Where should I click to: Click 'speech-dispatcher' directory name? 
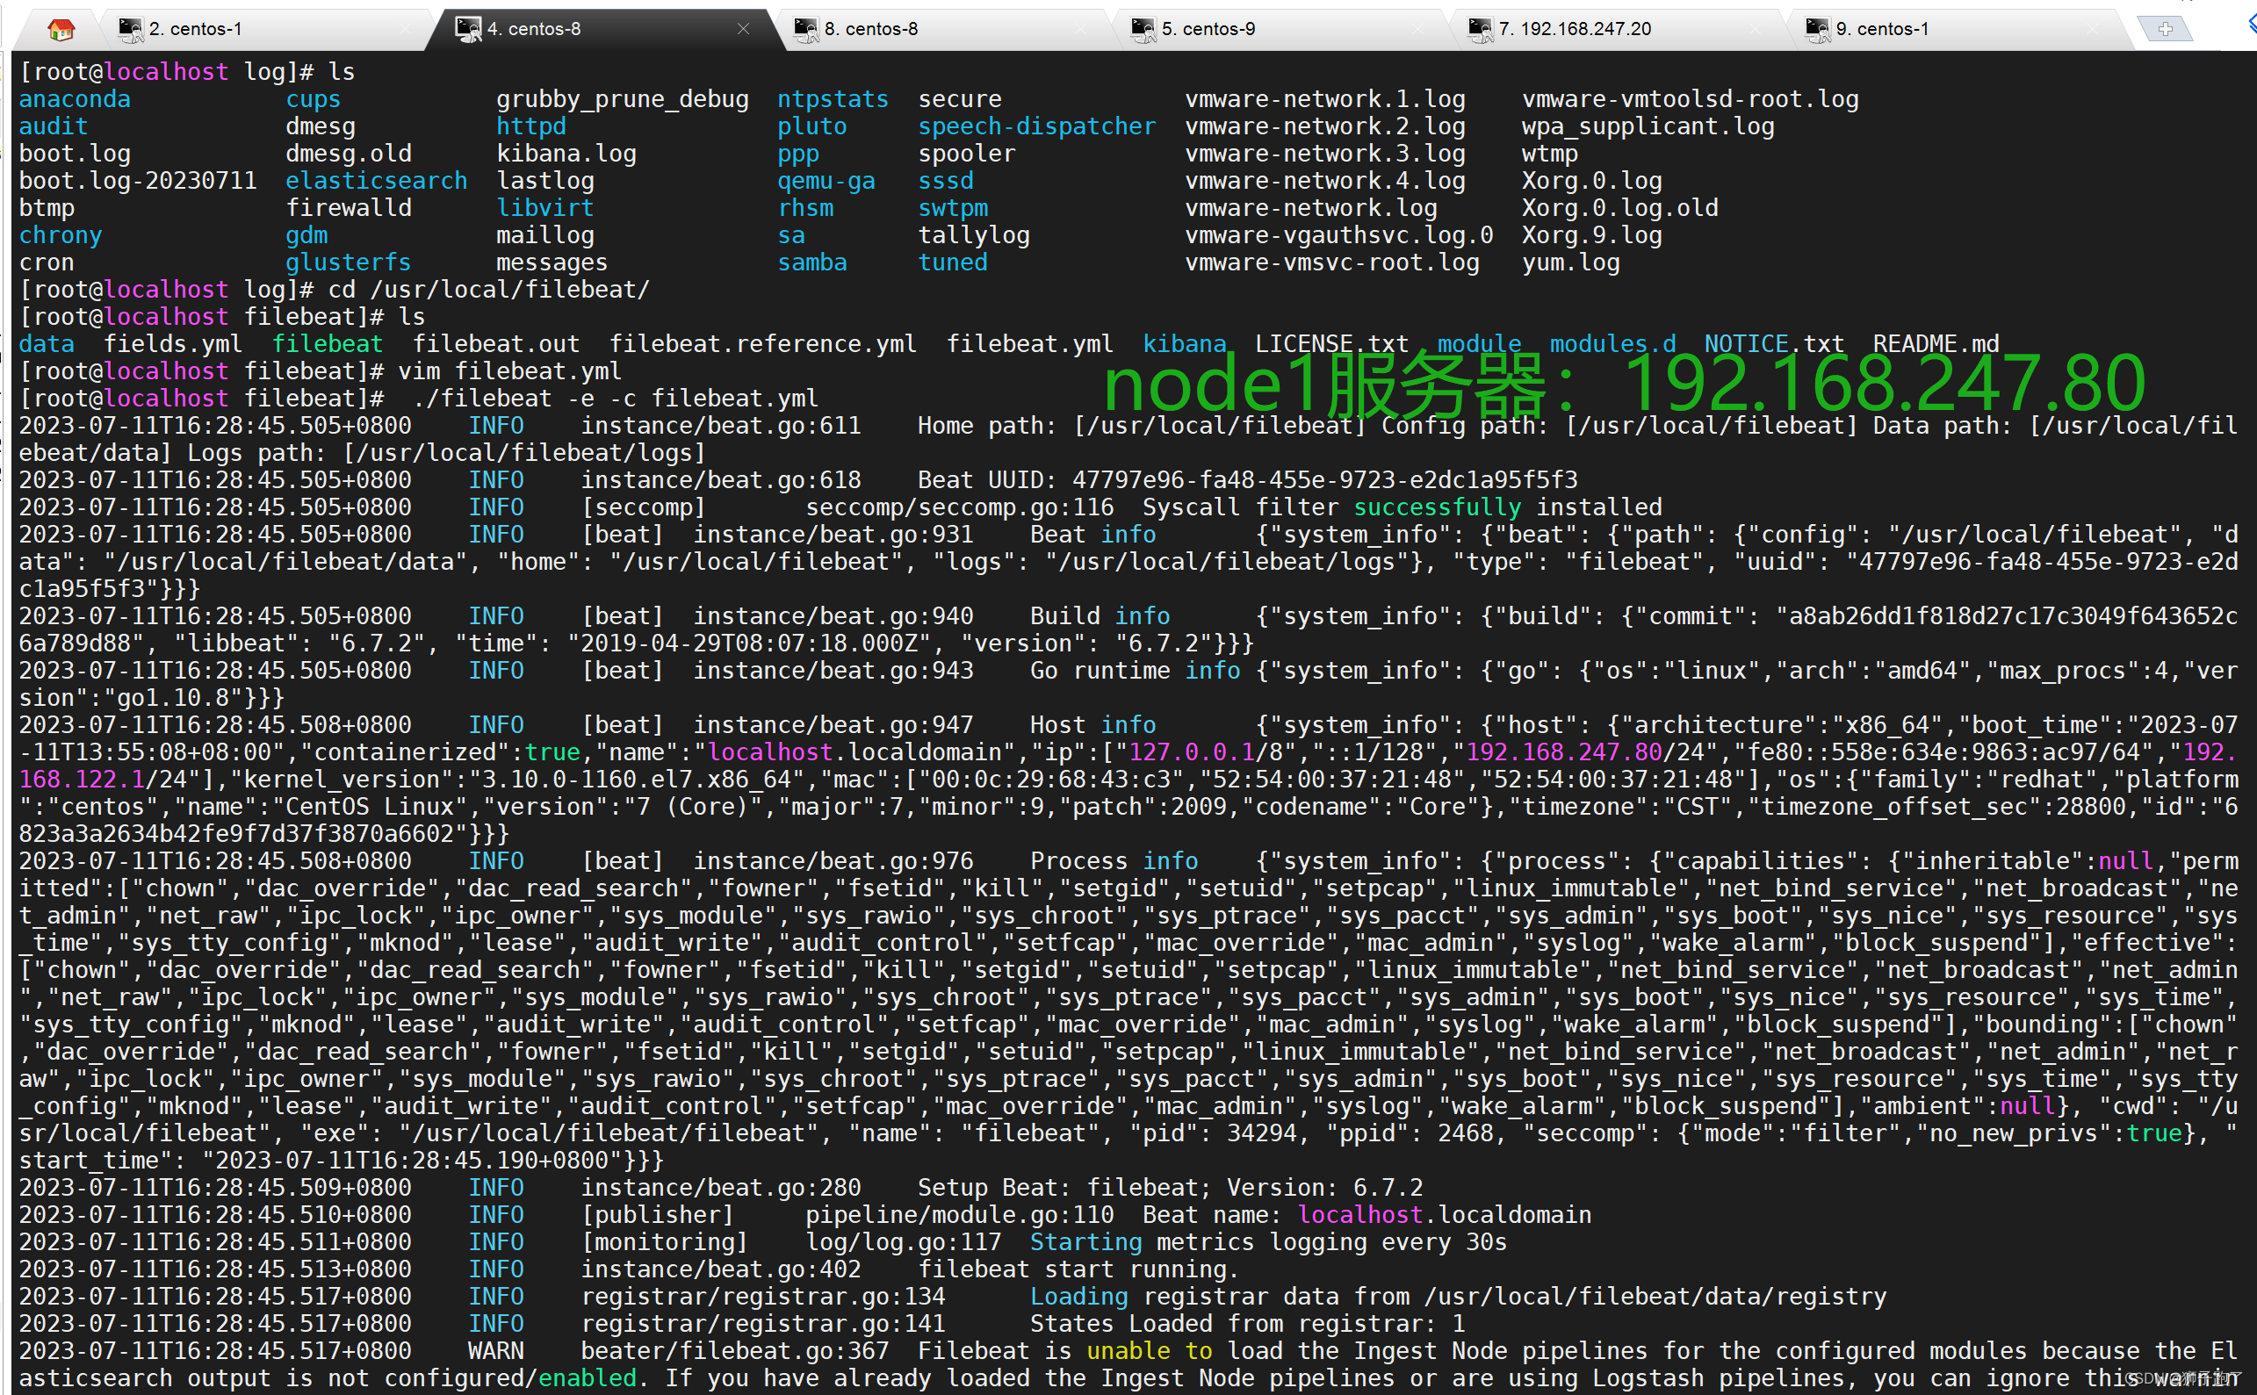tap(1037, 126)
